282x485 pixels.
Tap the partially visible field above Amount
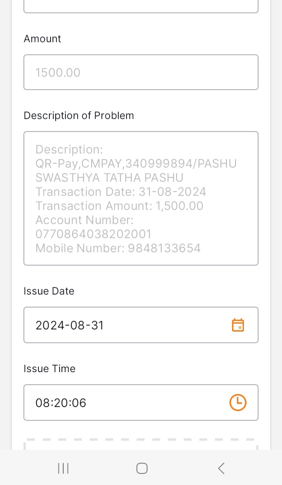pos(141,6)
